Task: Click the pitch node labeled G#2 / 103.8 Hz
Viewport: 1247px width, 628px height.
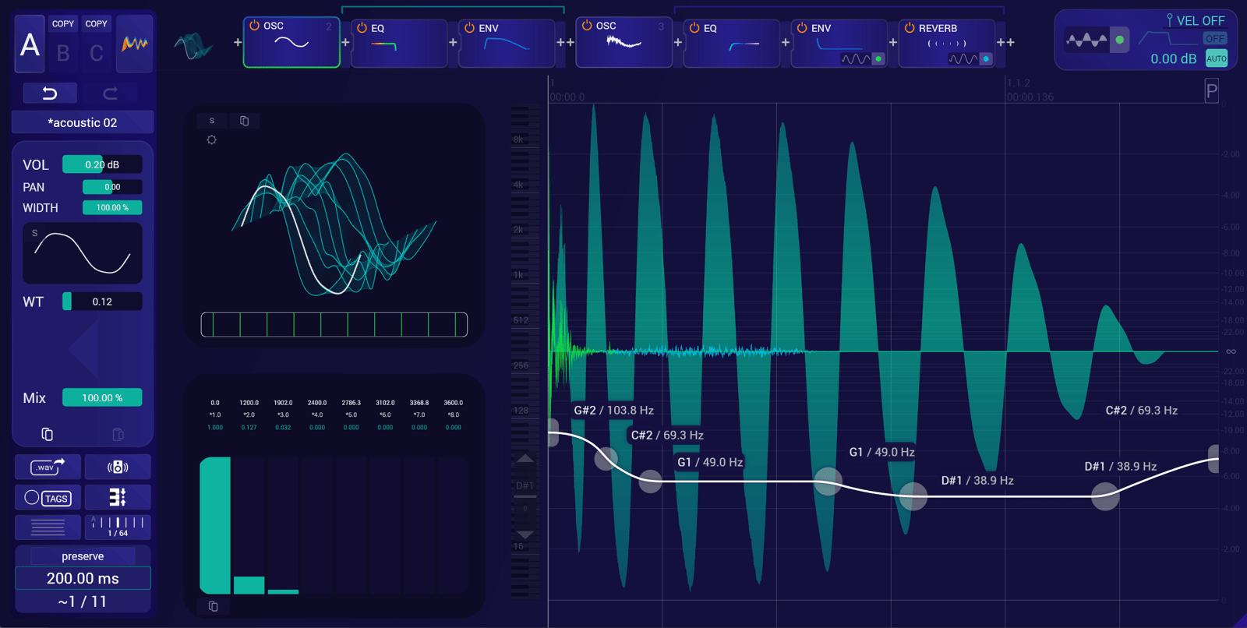Action: [x=553, y=432]
